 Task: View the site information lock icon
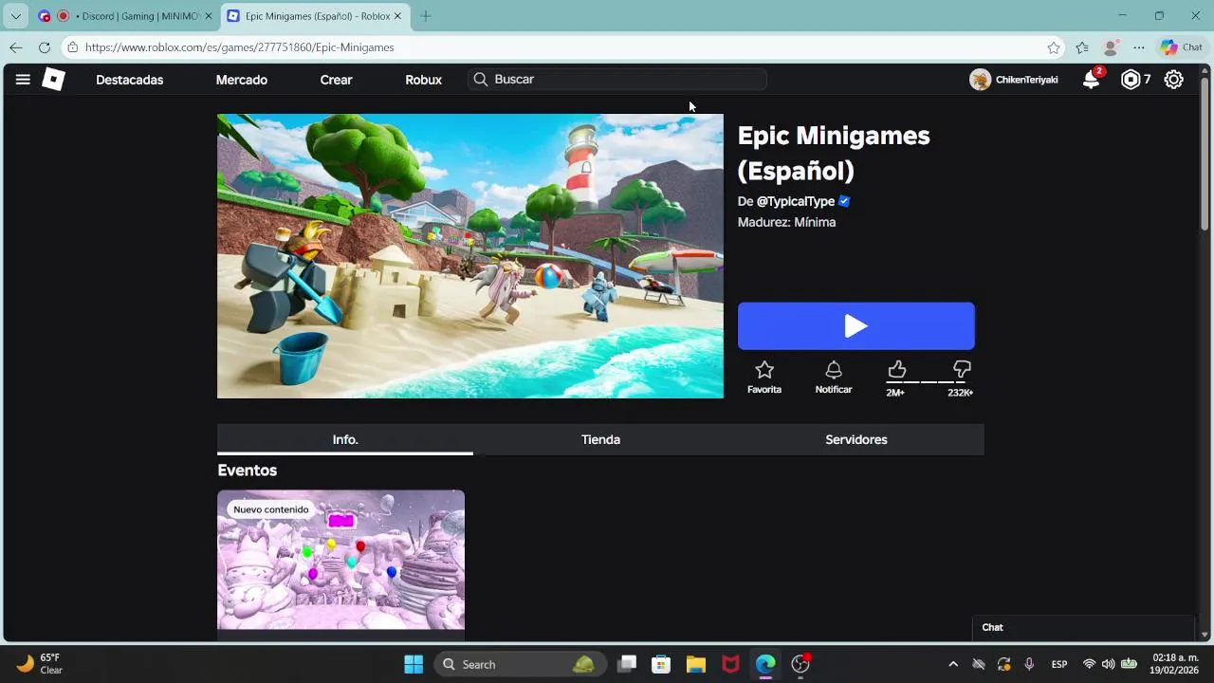pos(72,47)
